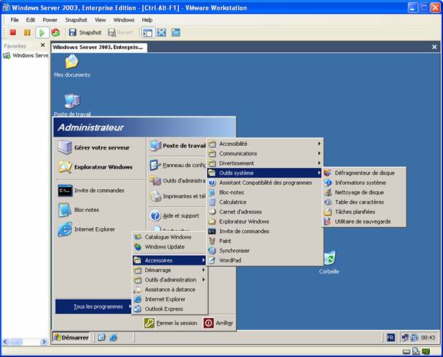
Task: Open the Windows menu
Action: point(124,20)
